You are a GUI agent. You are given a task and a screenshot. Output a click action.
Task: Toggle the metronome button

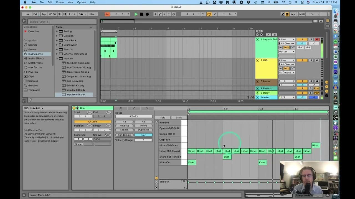(81, 14)
